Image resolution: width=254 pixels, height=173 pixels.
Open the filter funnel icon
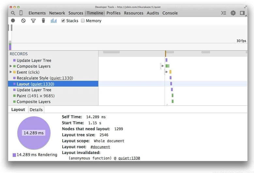(x=33, y=21)
